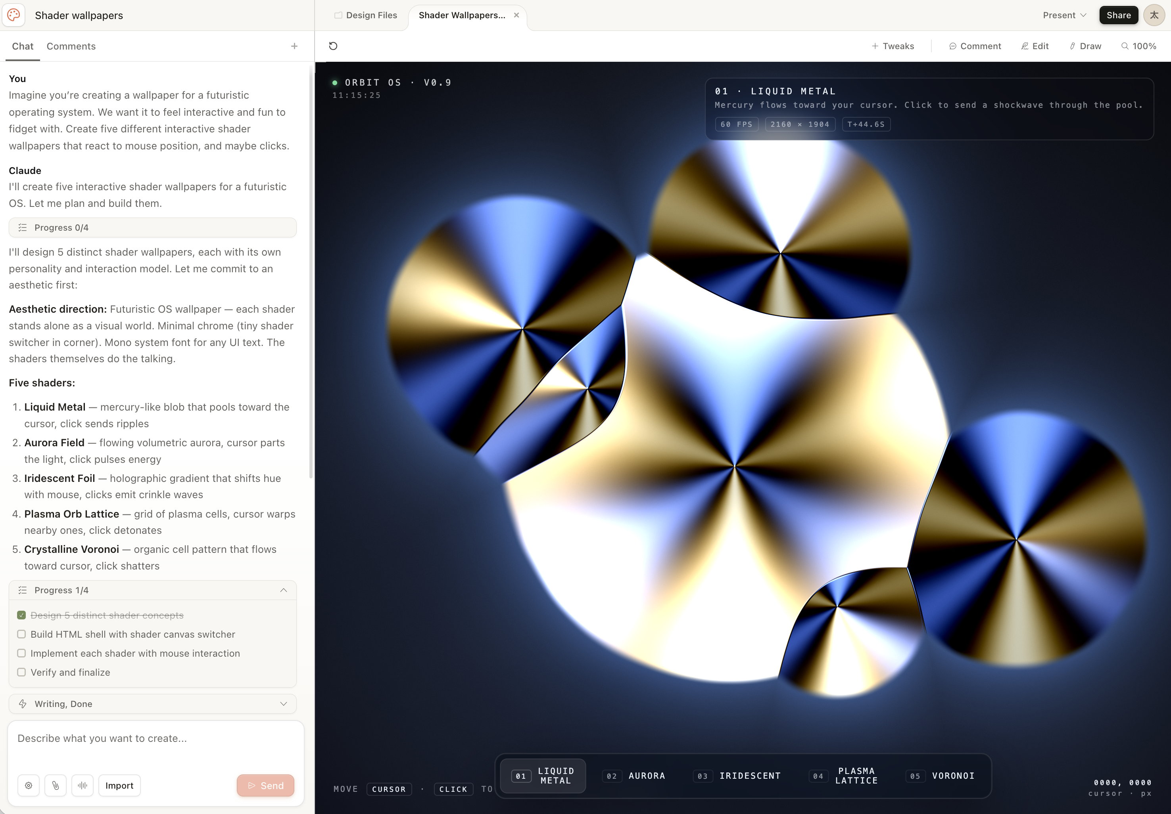Viewport: 1171px width, 814px height.
Task: Open the Design Files tab
Action: pyautogui.click(x=366, y=15)
